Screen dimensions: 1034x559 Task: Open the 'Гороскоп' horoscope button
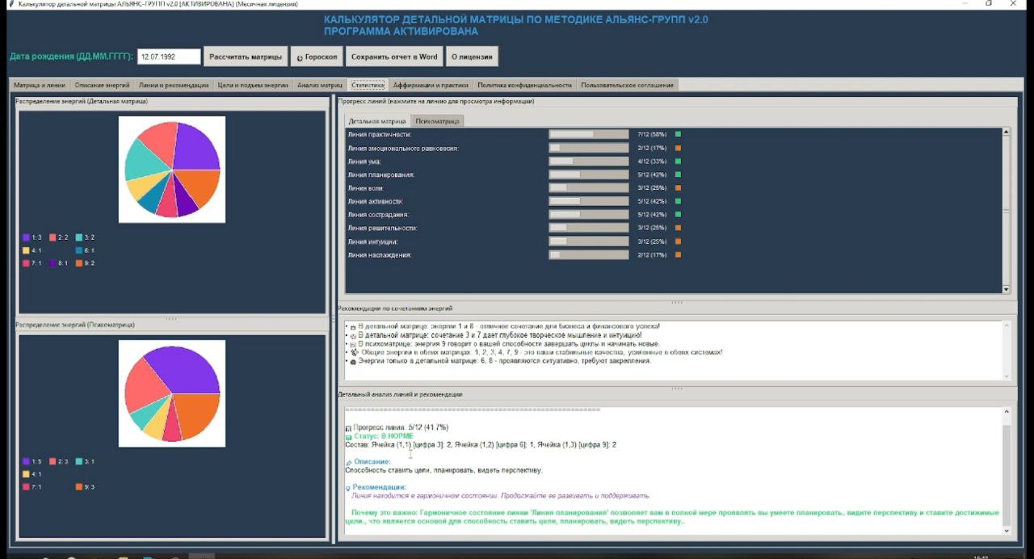tap(317, 57)
